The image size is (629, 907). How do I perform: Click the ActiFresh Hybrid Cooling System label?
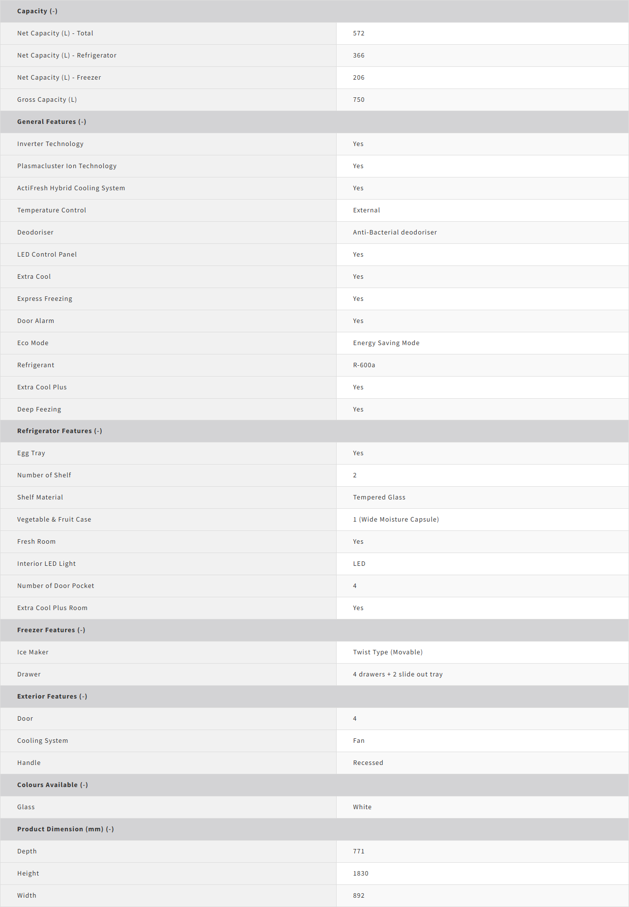[x=71, y=188]
